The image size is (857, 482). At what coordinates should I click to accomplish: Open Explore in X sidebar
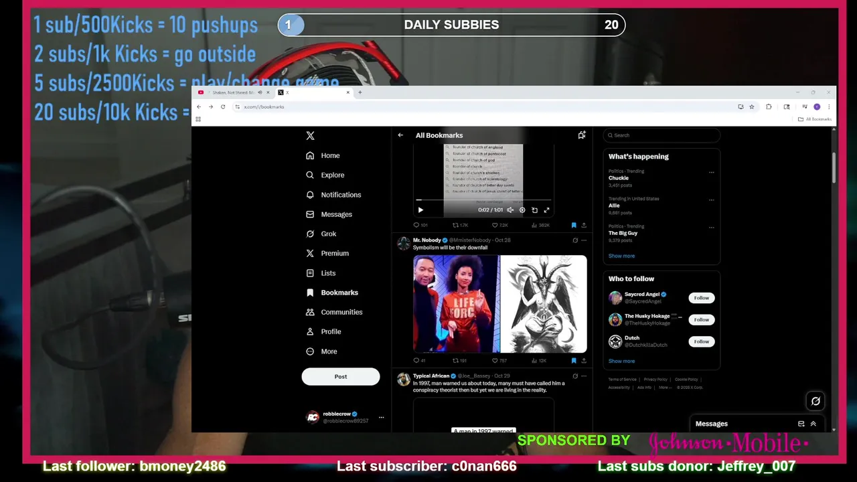click(325, 175)
